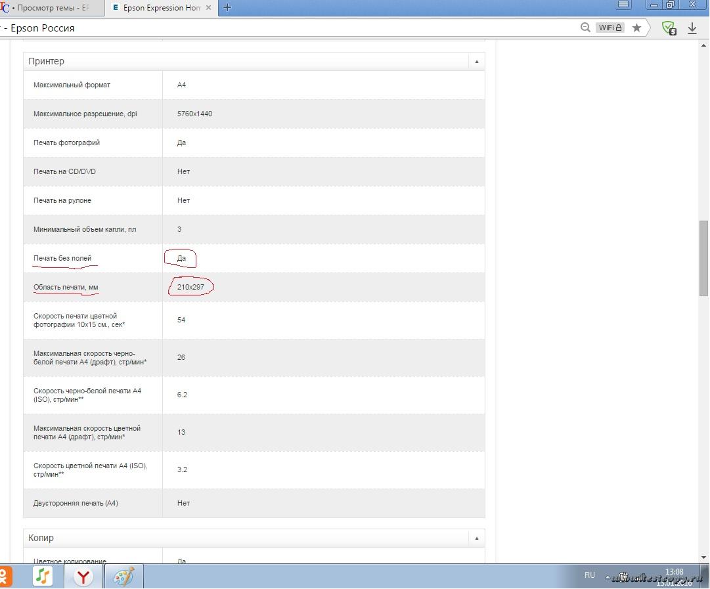
Task: Close the Epson Expression Home tab
Action: click(210, 8)
